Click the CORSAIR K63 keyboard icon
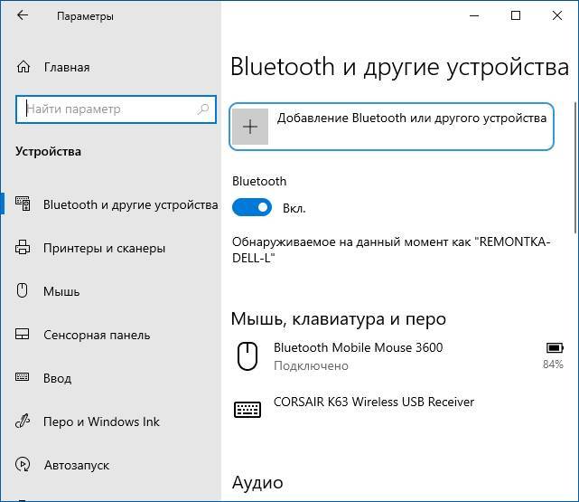 (247, 410)
